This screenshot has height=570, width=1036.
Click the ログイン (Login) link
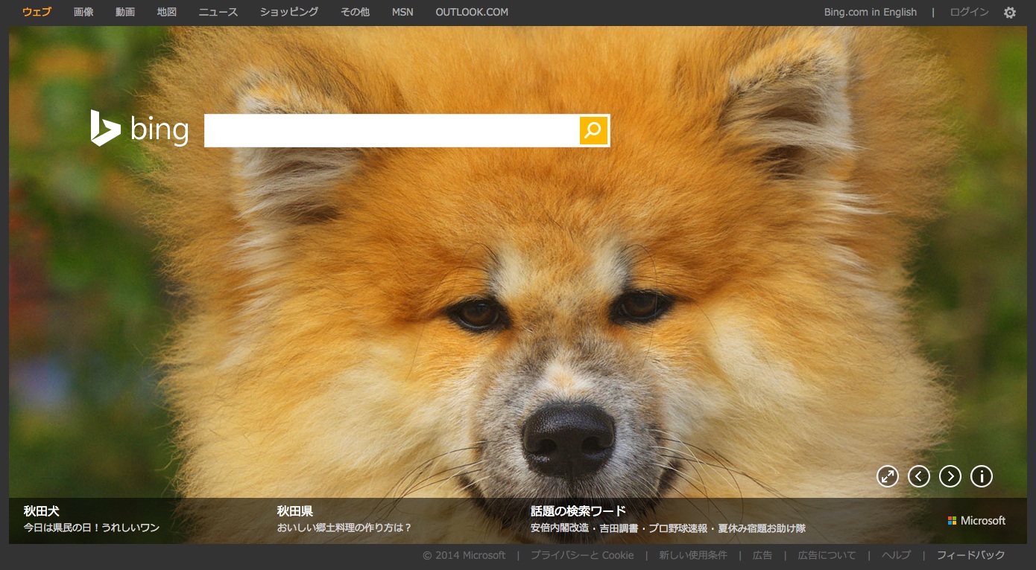[x=969, y=12]
